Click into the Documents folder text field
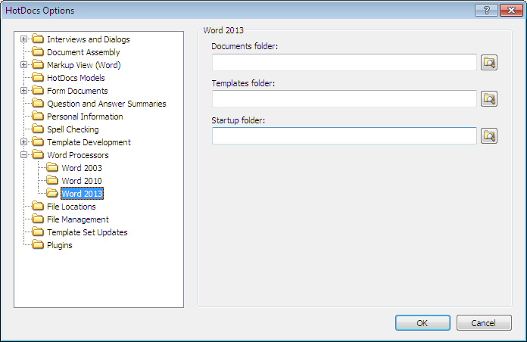Viewport: 527px width, 342px height. (x=344, y=63)
